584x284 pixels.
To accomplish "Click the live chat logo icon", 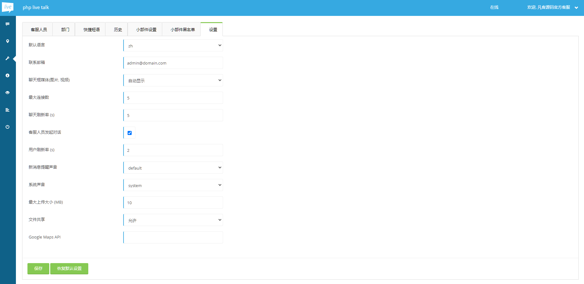I will 8,7.
